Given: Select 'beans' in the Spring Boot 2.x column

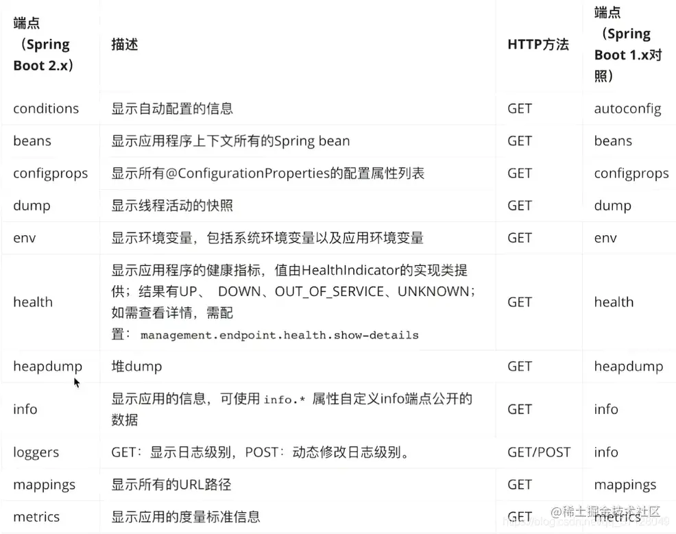Looking at the screenshot, I should 32,141.
